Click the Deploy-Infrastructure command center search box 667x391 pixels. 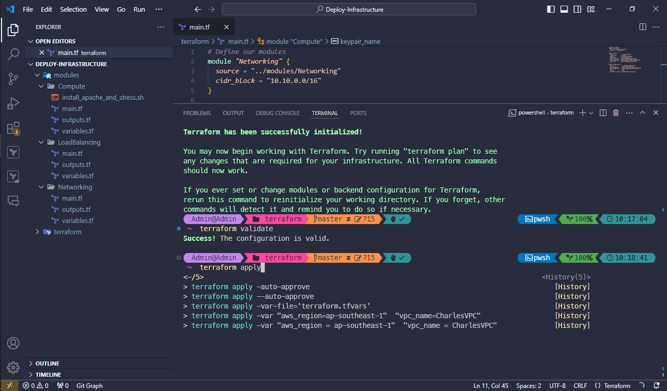coord(349,9)
